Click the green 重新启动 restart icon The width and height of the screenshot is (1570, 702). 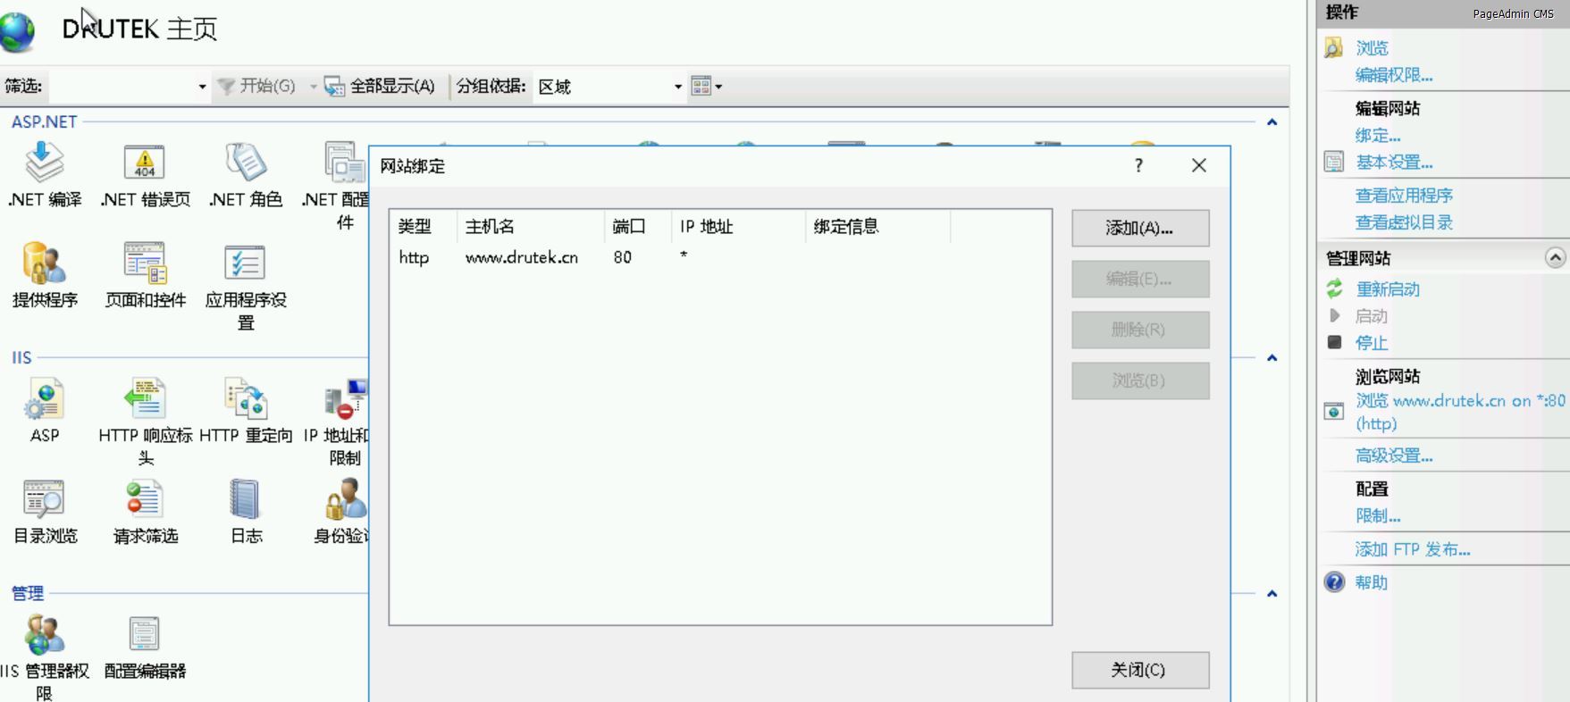click(1334, 288)
